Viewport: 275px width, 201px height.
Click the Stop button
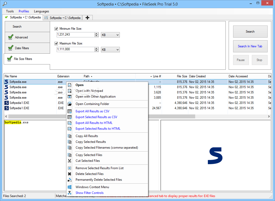click(259, 60)
